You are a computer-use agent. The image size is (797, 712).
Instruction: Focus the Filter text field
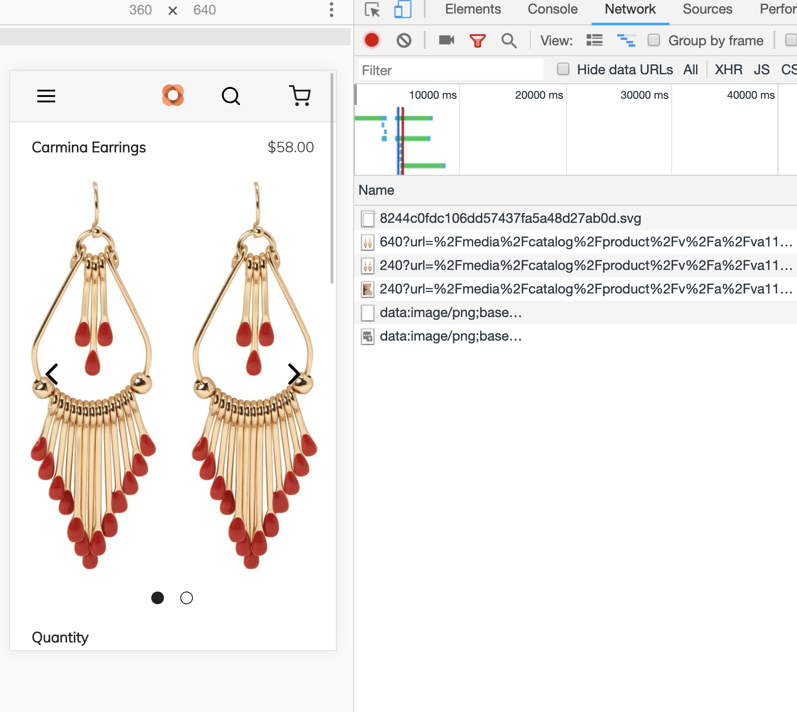pos(451,70)
